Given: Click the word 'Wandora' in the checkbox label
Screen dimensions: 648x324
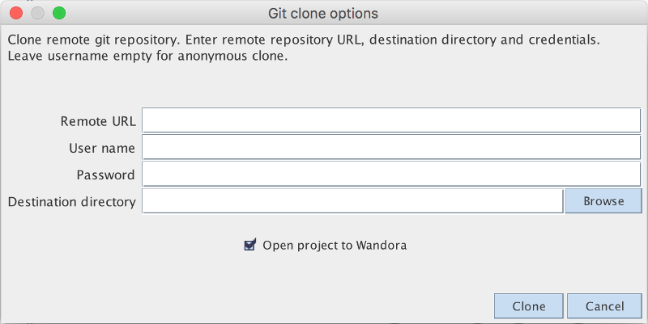Looking at the screenshot, I should point(381,245).
